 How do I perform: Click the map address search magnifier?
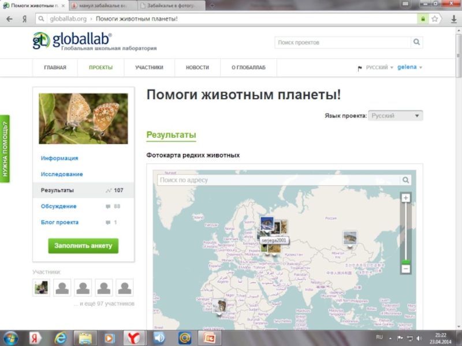(x=406, y=180)
